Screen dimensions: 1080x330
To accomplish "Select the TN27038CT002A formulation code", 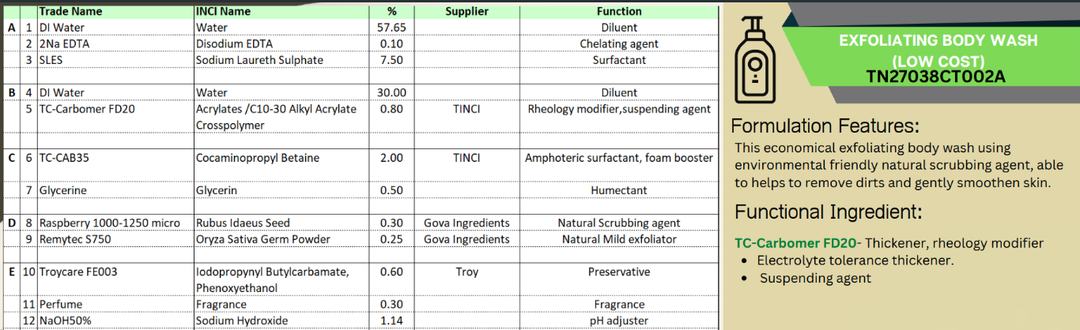I will pyautogui.click(x=936, y=76).
